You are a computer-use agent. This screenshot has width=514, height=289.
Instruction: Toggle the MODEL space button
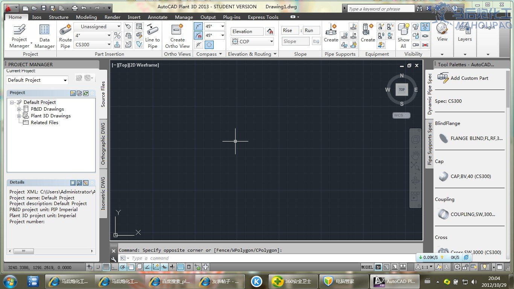pos(367,267)
